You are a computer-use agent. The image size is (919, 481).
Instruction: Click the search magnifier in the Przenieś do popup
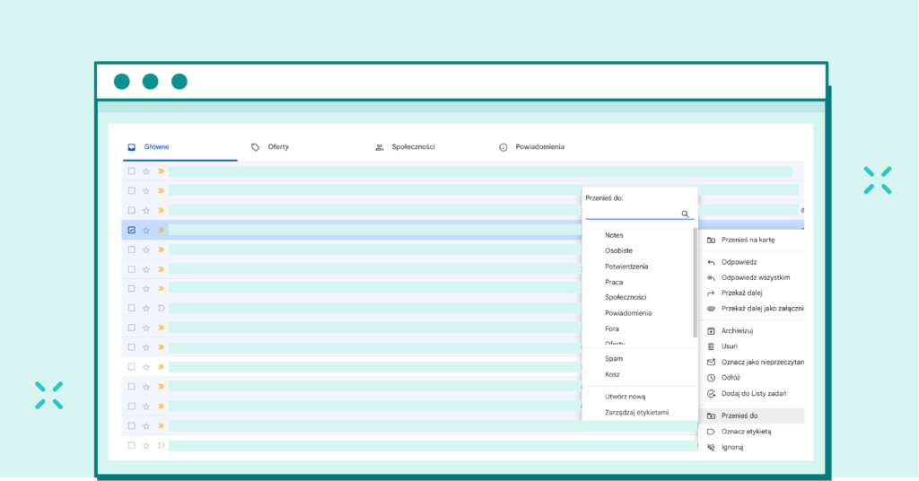pos(685,214)
